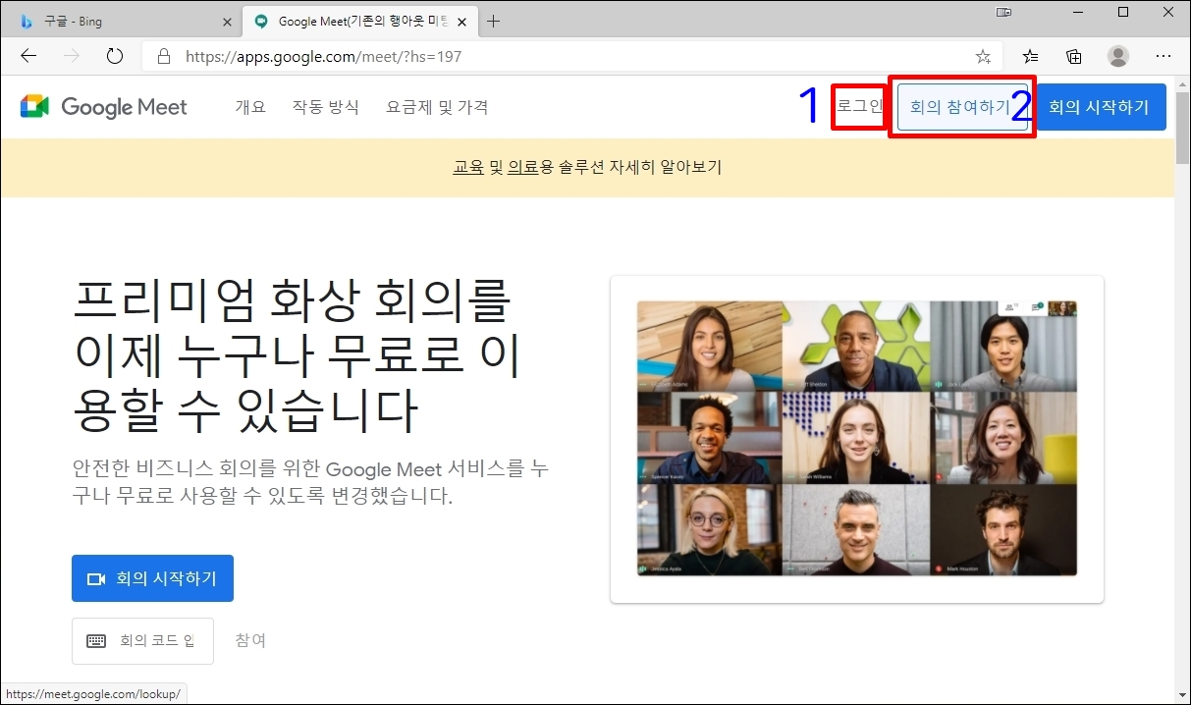The width and height of the screenshot is (1191, 705).
Task: Switch to the 구글 - Bing tab
Action: click(x=123, y=21)
